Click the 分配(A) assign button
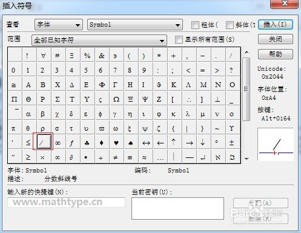 pyautogui.click(x=260, y=203)
